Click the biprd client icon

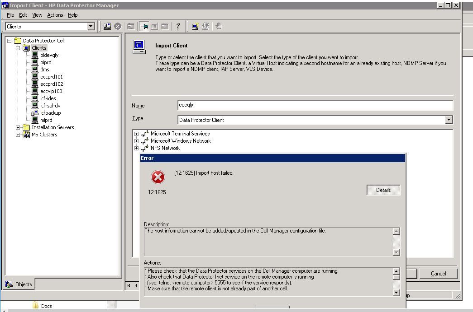[35, 62]
